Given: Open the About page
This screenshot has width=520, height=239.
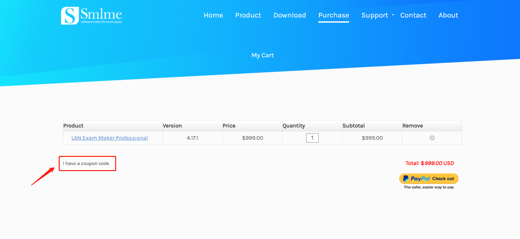Looking at the screenshot, I should [448, 15].
